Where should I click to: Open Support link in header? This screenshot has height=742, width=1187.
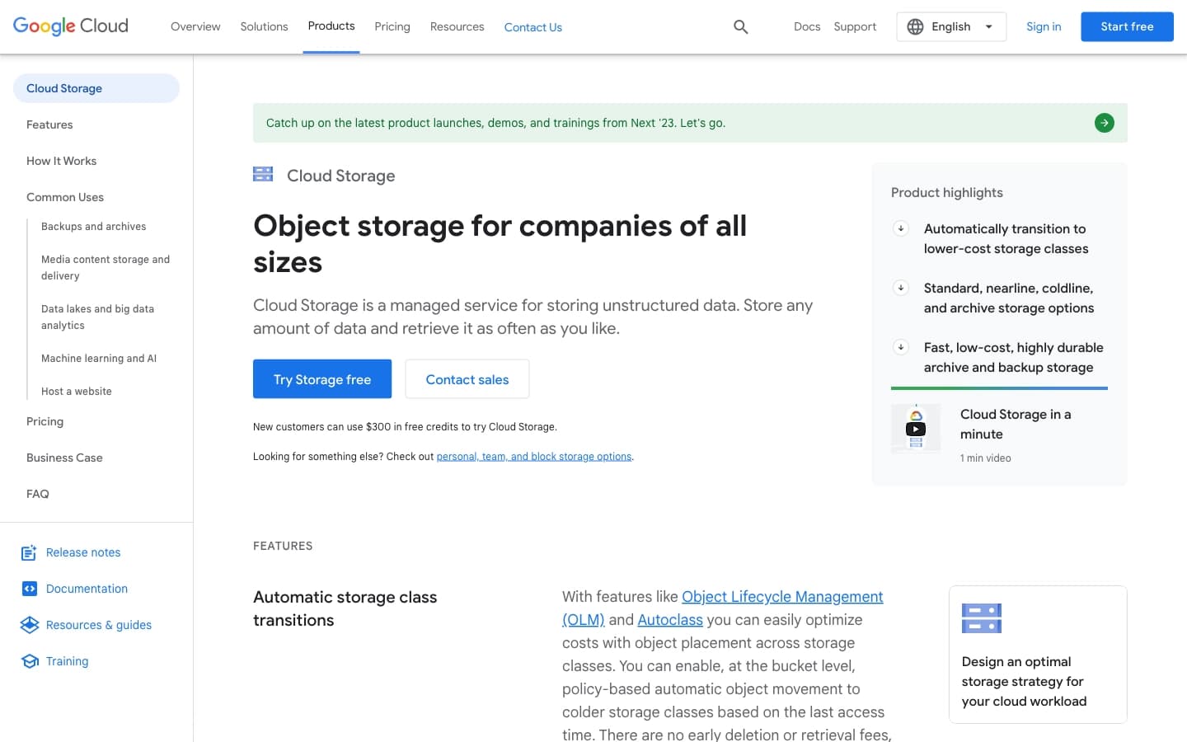pyautogui.click(x=855, y=26)
